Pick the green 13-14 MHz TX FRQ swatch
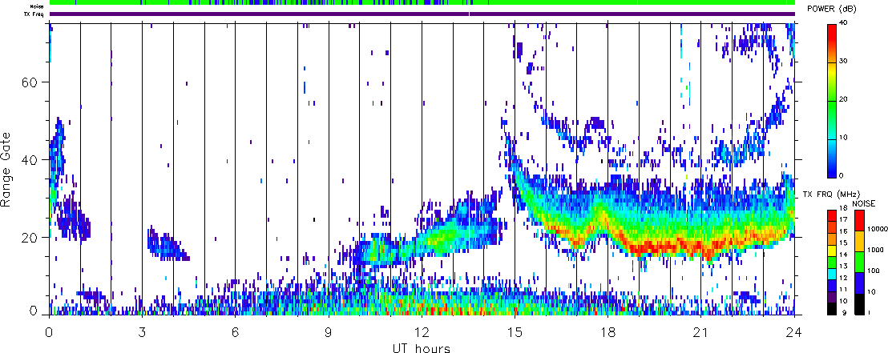Viewport: 888px width, 353px height. pos(831,262)
